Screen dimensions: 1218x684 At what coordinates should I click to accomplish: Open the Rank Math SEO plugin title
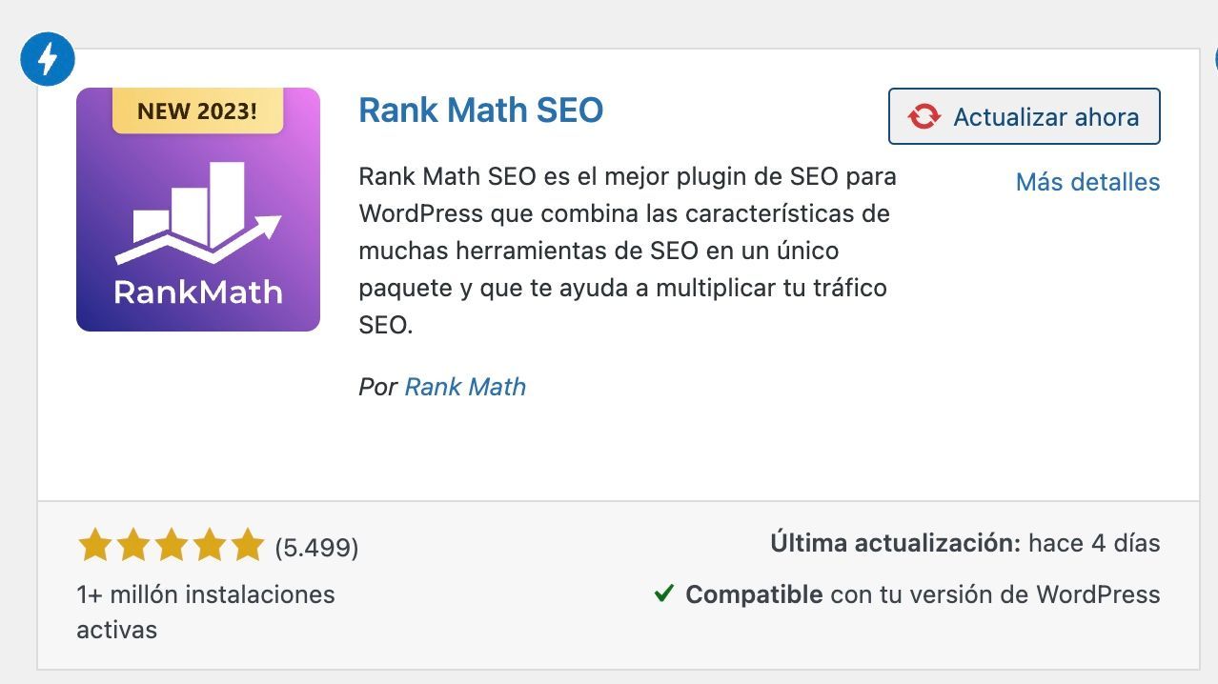[x=480, y=111]
